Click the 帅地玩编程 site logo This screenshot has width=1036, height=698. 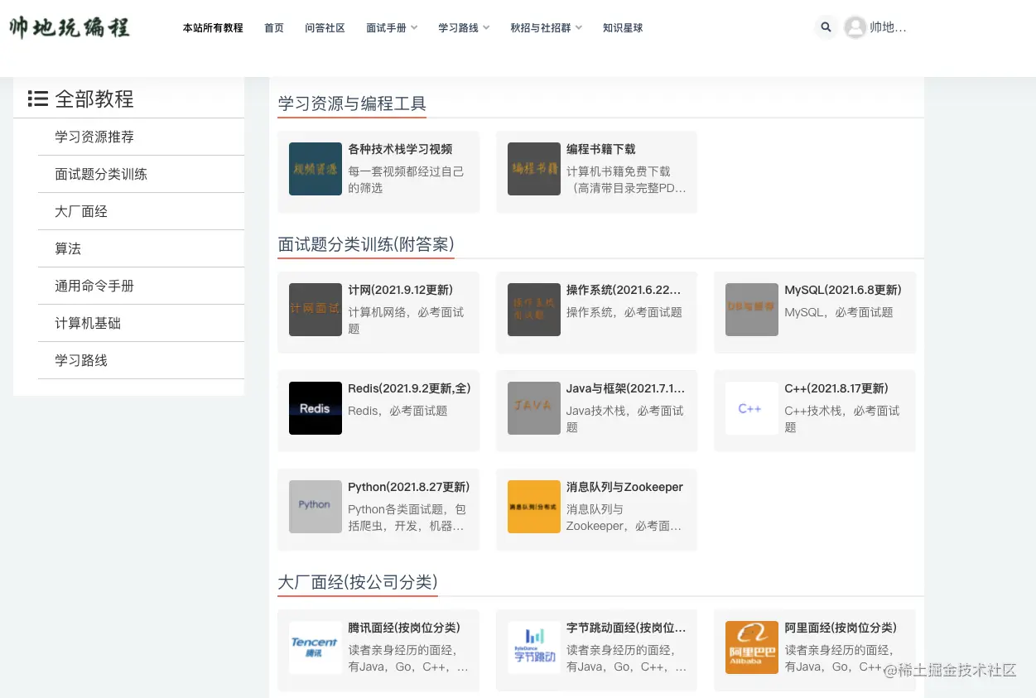pos(70,26)
